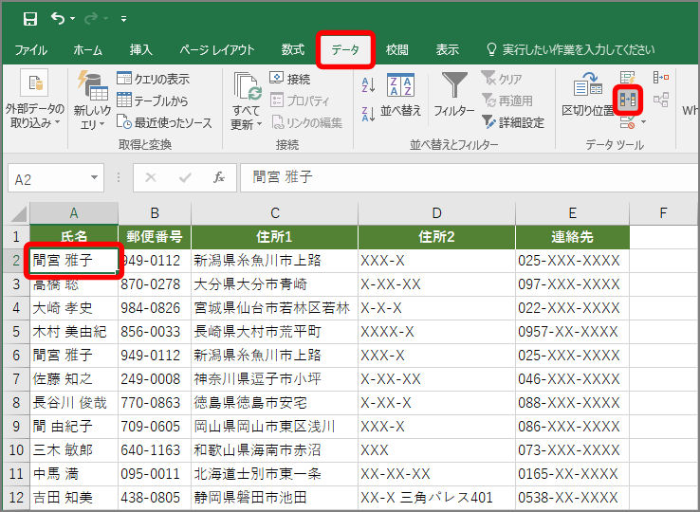Image resolution: width=700 pixels, height=512 pixels.
Task: Click リンクの編集 ribbon item
Action: (x=307, y=122)
